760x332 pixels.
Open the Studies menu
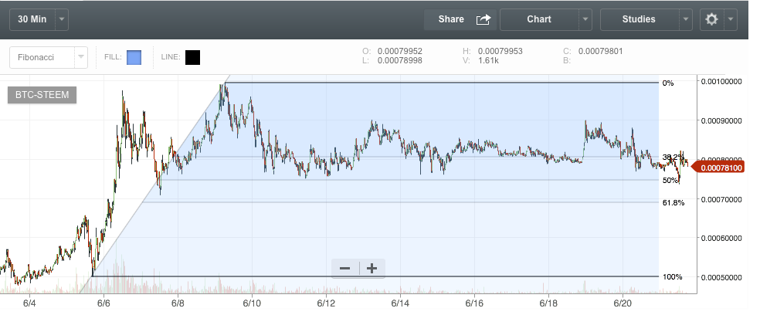coord(639,19)
